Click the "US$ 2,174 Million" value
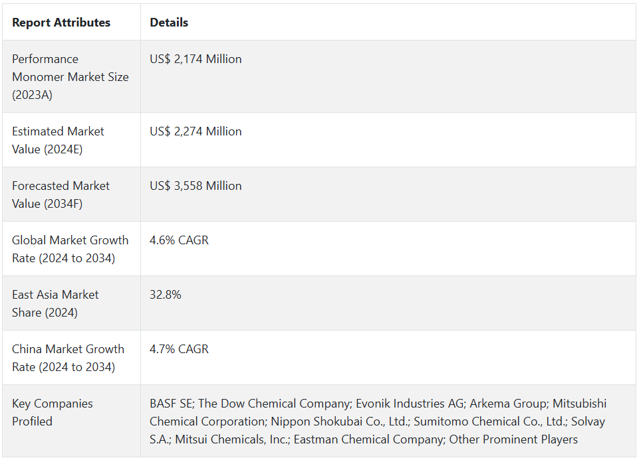Screen dimensions: 639x460 pyautogui.click(x=195, y=59)
